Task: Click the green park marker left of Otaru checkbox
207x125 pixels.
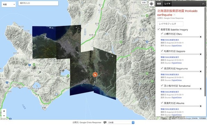Action: click(121, 42)
